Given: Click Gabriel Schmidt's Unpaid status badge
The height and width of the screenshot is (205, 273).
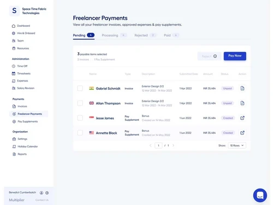Looking at the screenshot, I should 228,89.
